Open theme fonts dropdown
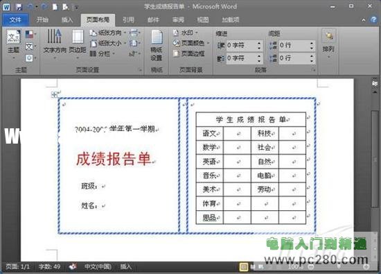 30,46
